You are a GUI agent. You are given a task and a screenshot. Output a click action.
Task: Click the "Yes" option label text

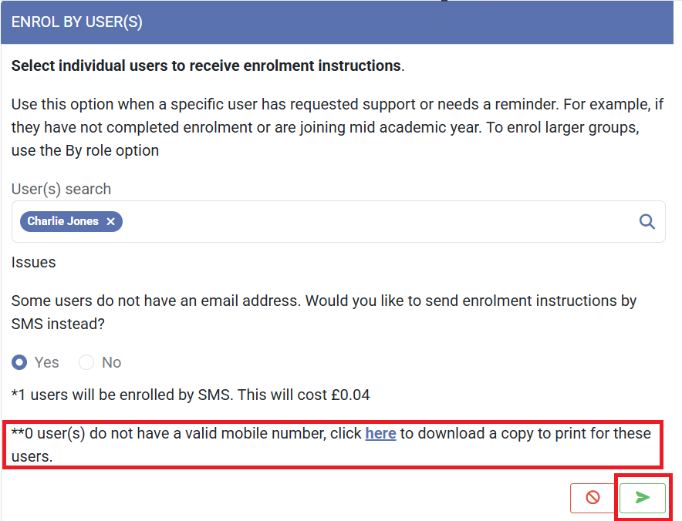46,362
